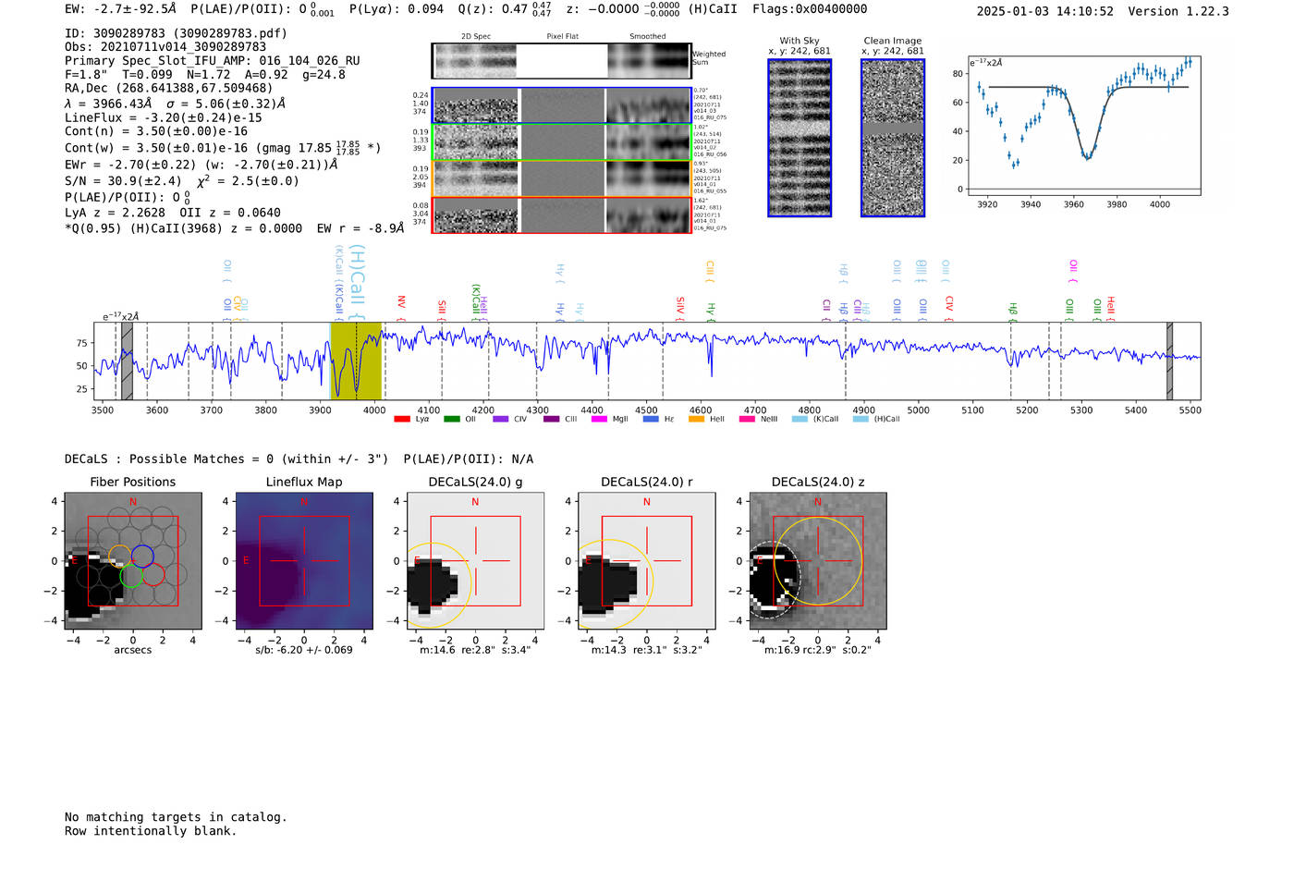
Task: Click the EW: -2.7±-92.5Å header text
Action: click(x=120, y=9)
